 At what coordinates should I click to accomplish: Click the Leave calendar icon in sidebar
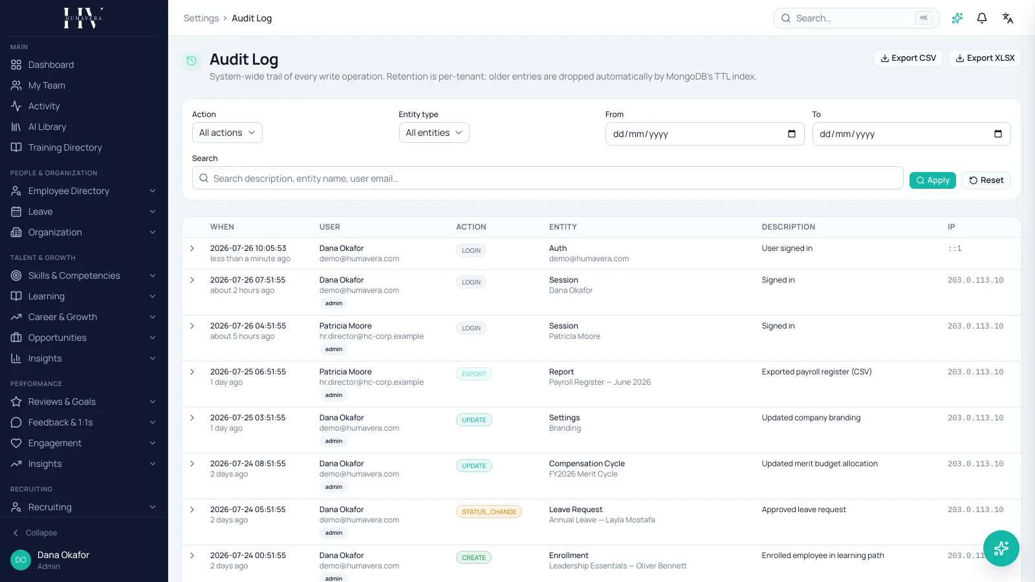click(x=16, y=211)
